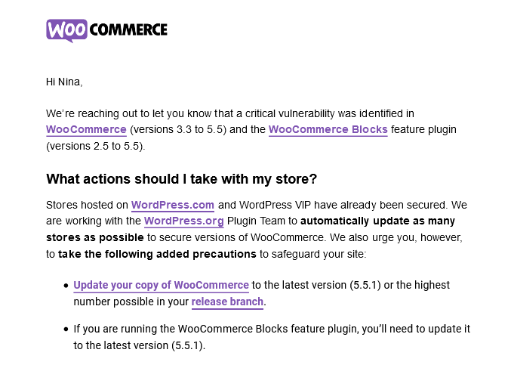Screen dimensions: 511x365
Task: Click the bold 'automatically update as many' text
Action: (x=377, y=221)
